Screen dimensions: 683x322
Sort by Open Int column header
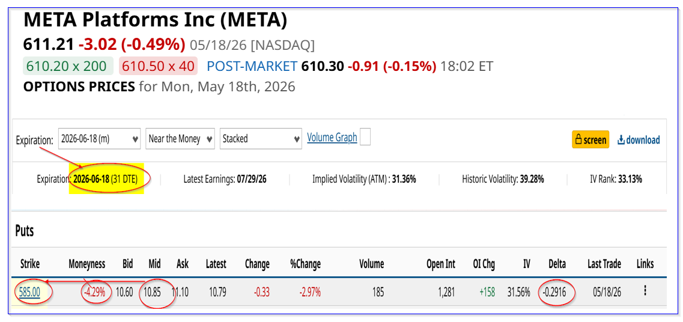(x=442, y=264)
